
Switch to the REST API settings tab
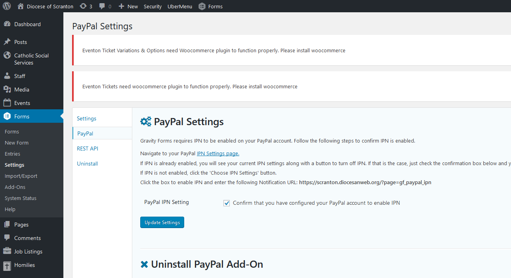88,149
